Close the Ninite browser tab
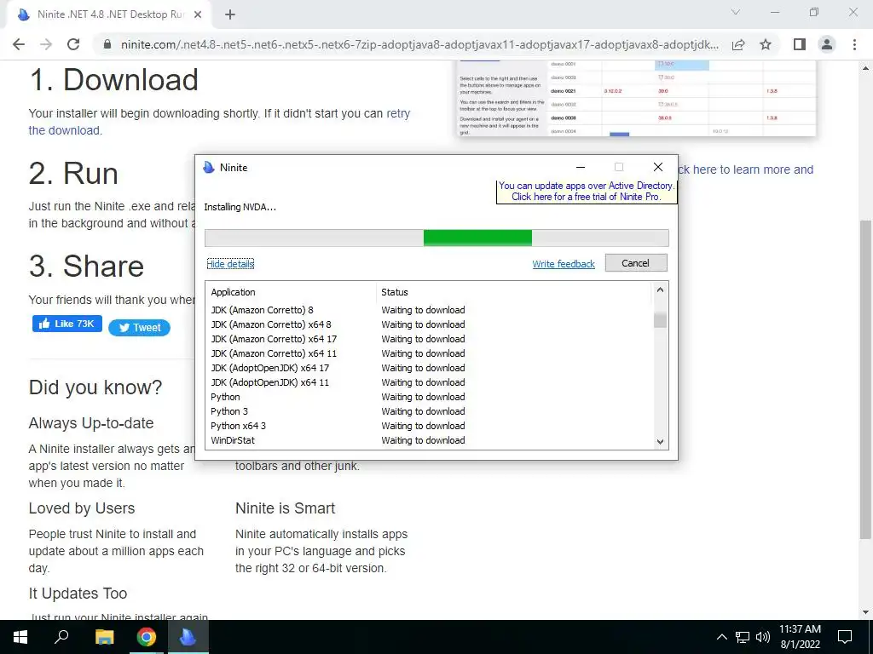873x654 pixels. point(198,15)
